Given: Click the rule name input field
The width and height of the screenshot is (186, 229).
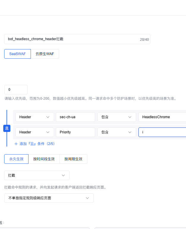Looking at the screenshot, I should [x=77, y=39].
